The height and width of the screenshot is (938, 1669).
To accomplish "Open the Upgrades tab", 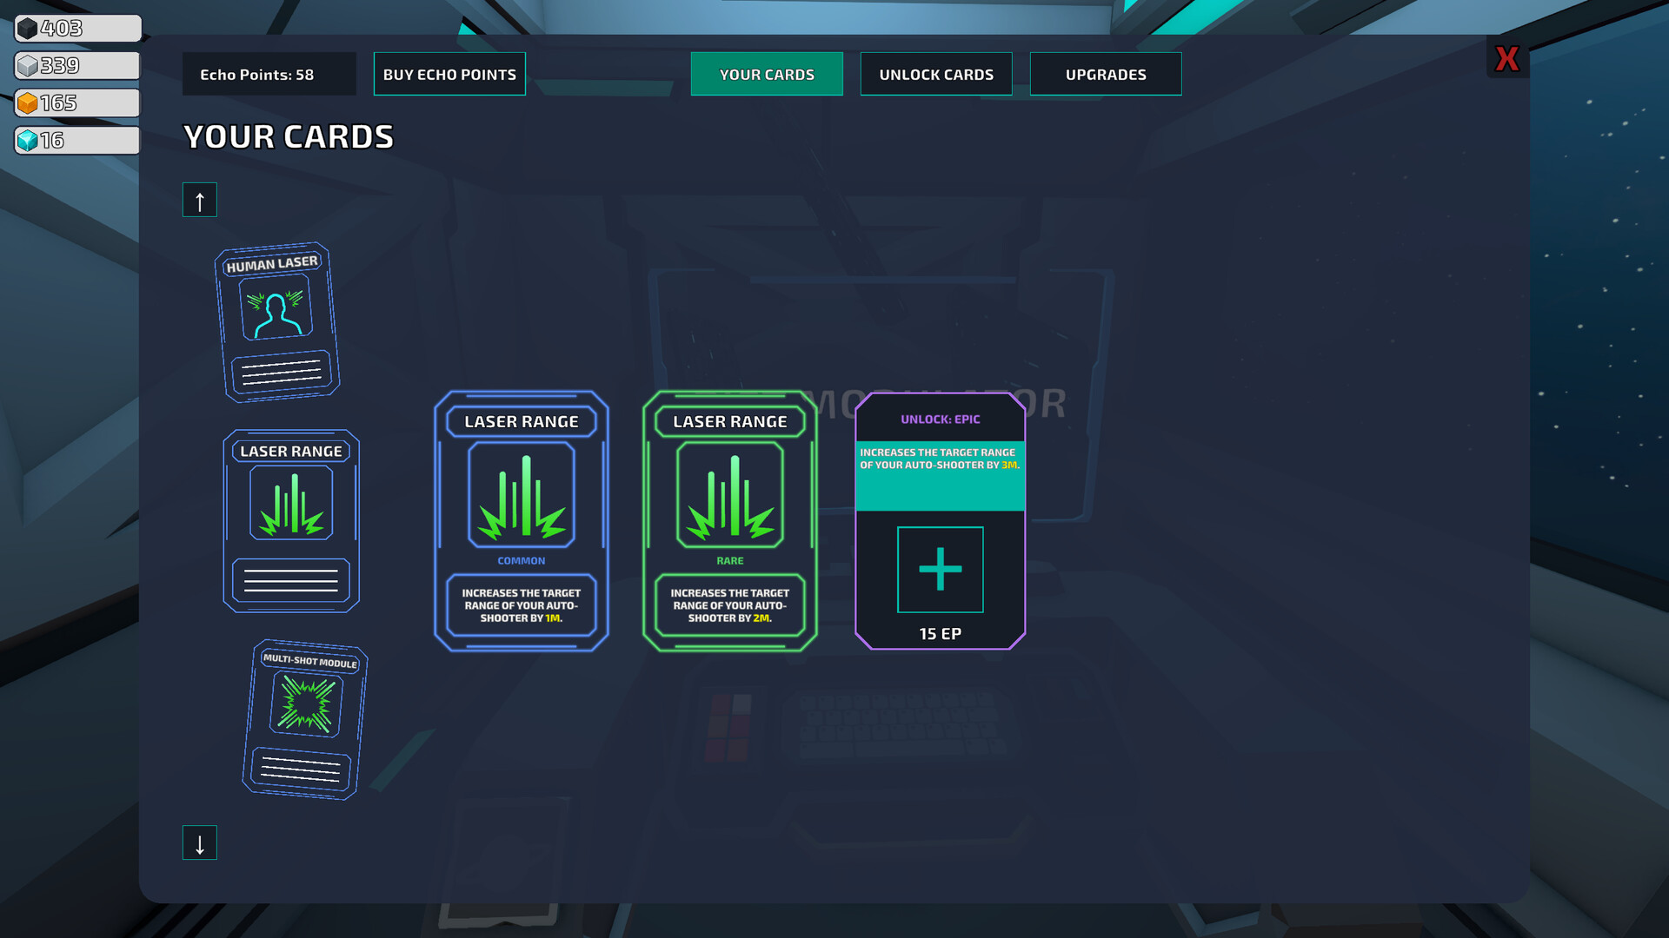I will coord(1106,75).
